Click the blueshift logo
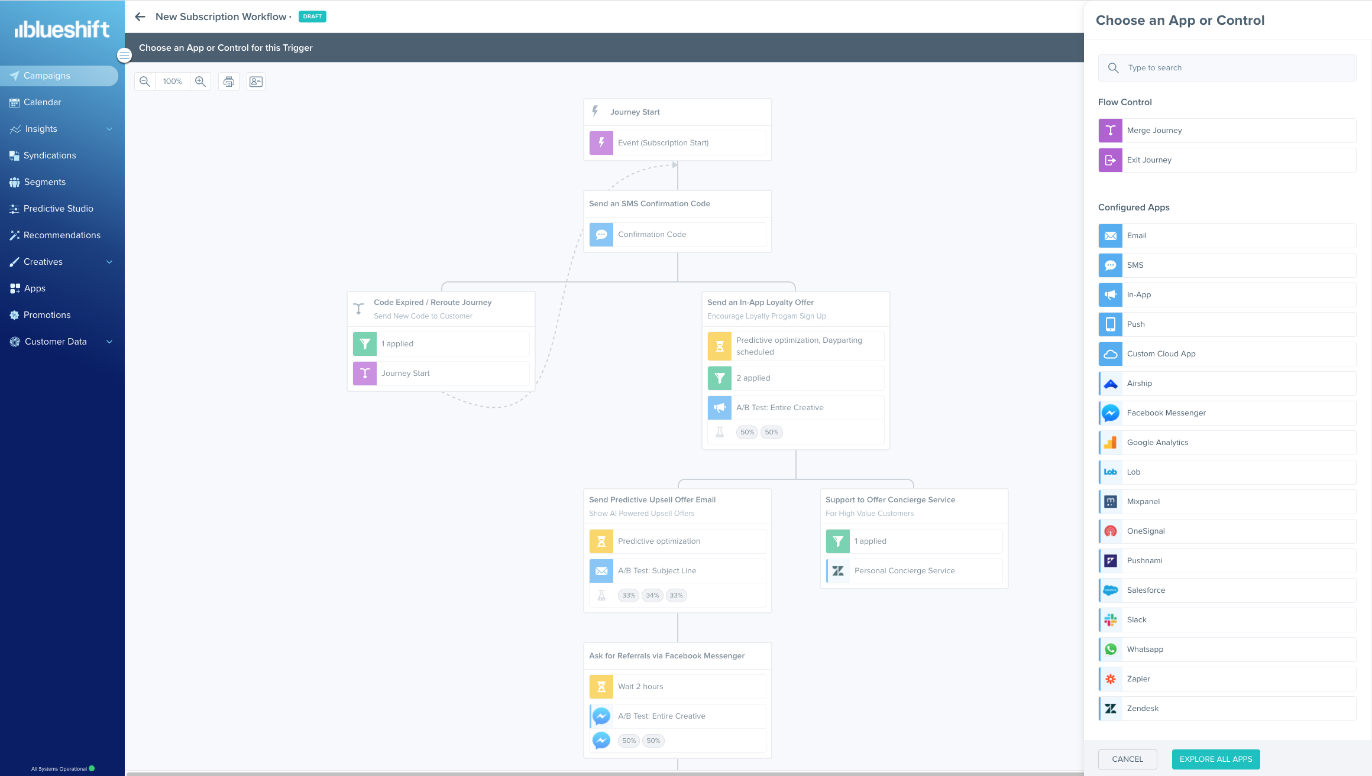1372x776 pixels. (x=62, y=29)
